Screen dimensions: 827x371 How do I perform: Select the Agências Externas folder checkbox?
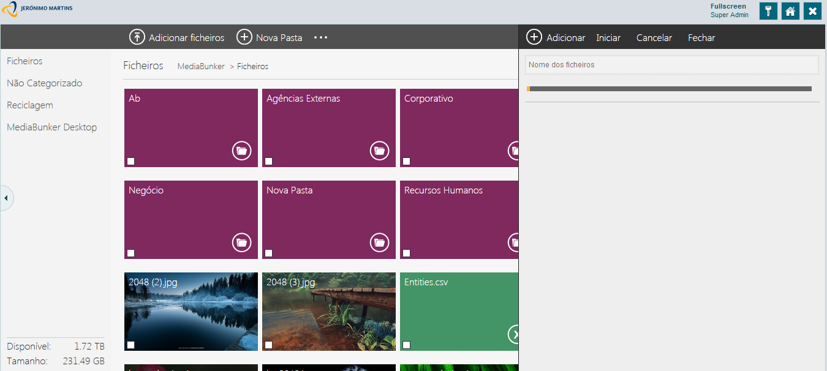(x=268, y=161)
